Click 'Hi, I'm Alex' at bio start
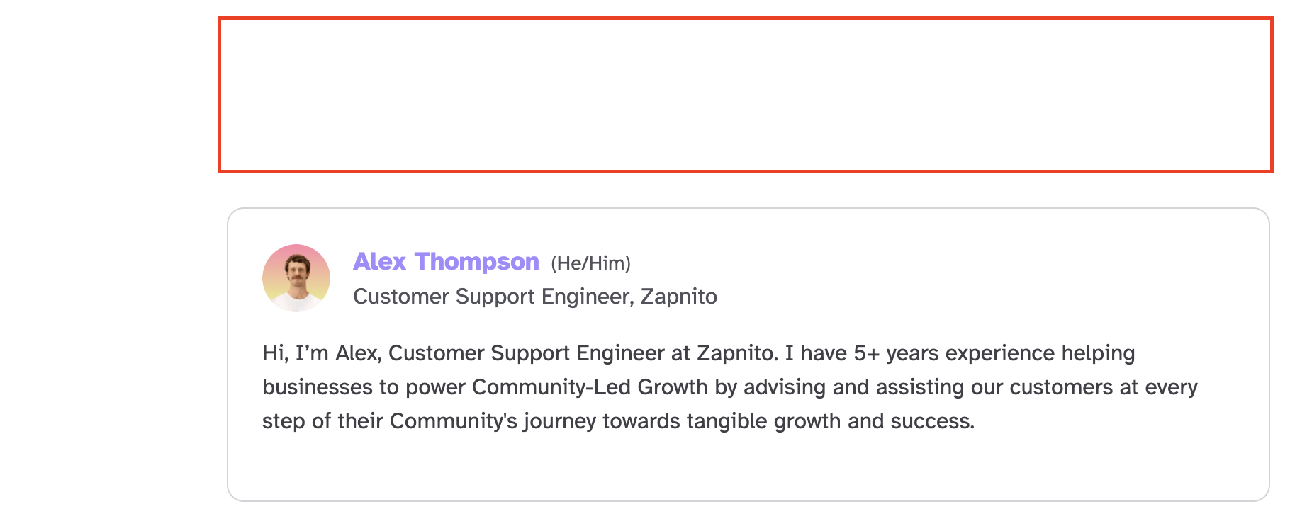 tap(321, 353)
